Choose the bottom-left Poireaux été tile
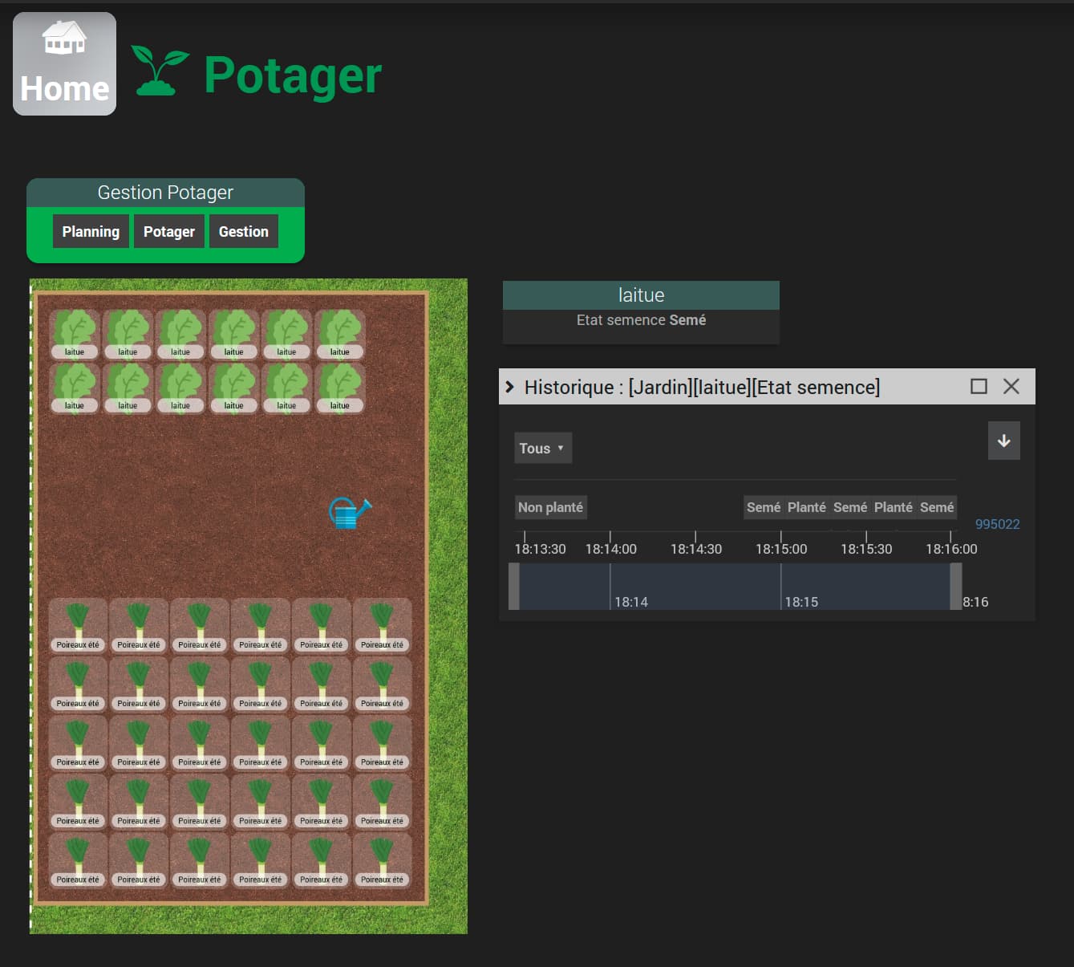 coord(78,861)
